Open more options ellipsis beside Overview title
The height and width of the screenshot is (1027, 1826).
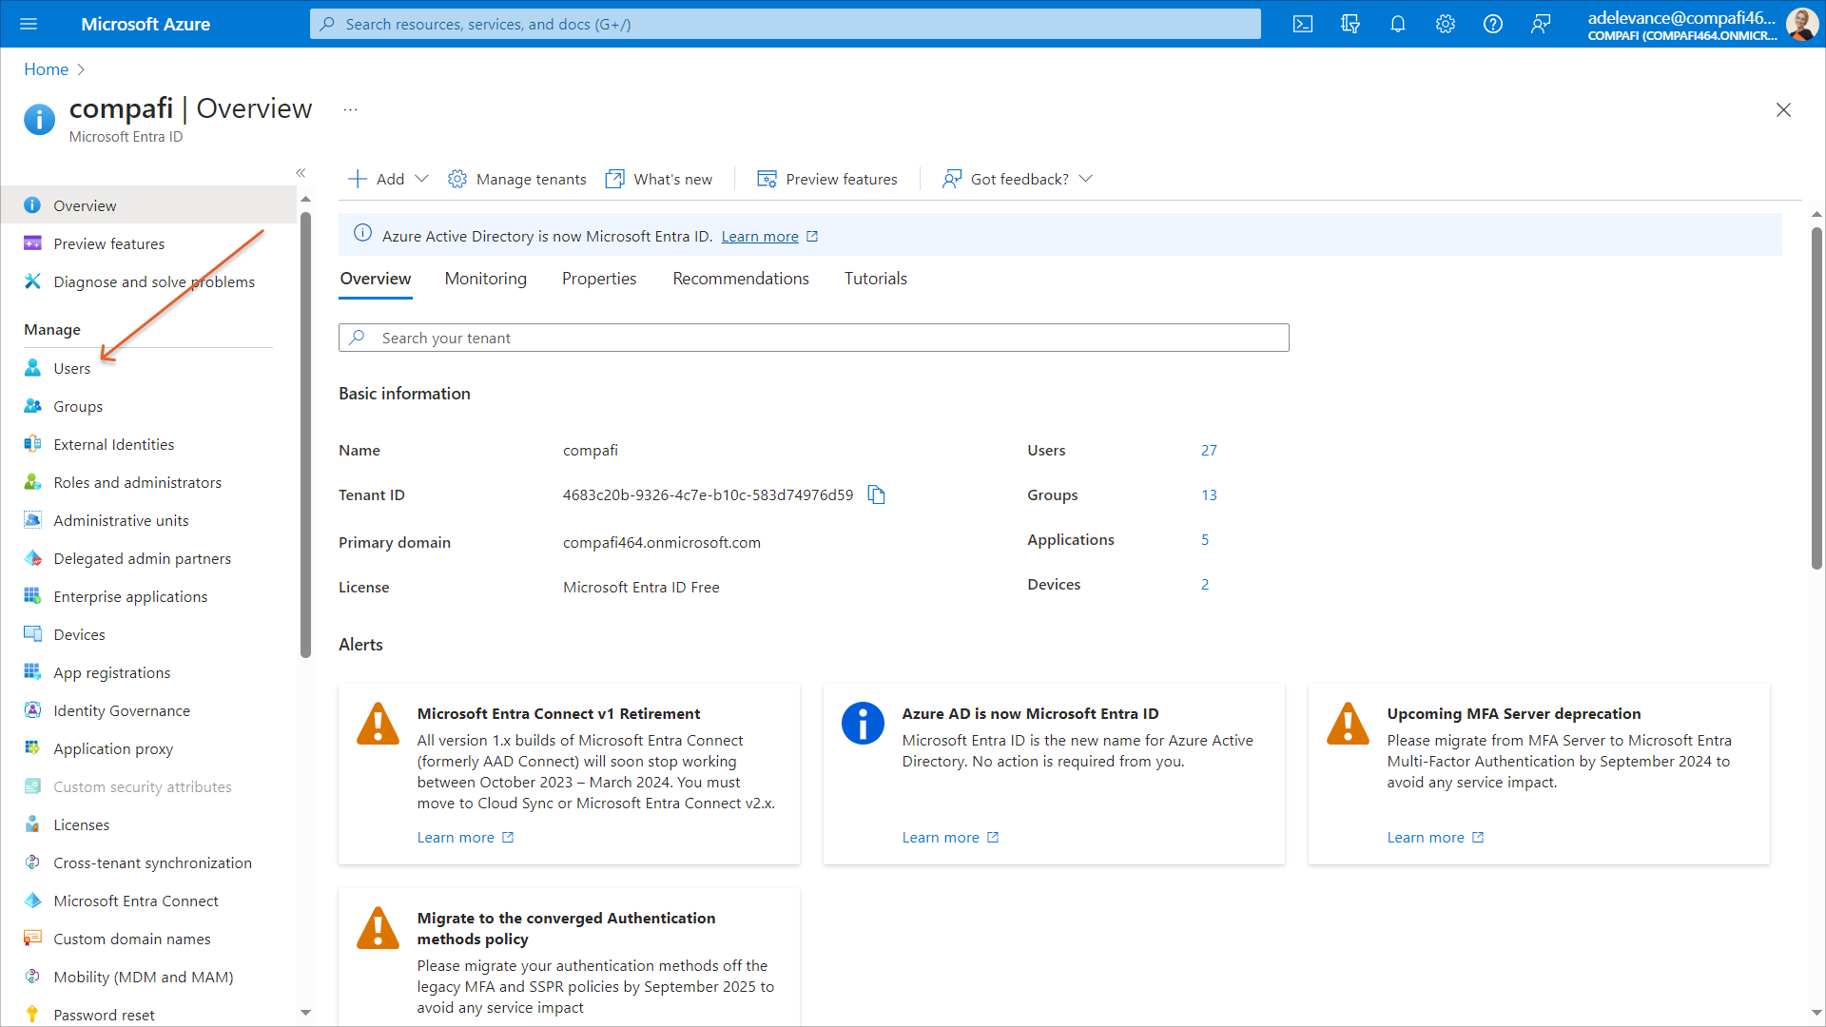pos(350,109)
